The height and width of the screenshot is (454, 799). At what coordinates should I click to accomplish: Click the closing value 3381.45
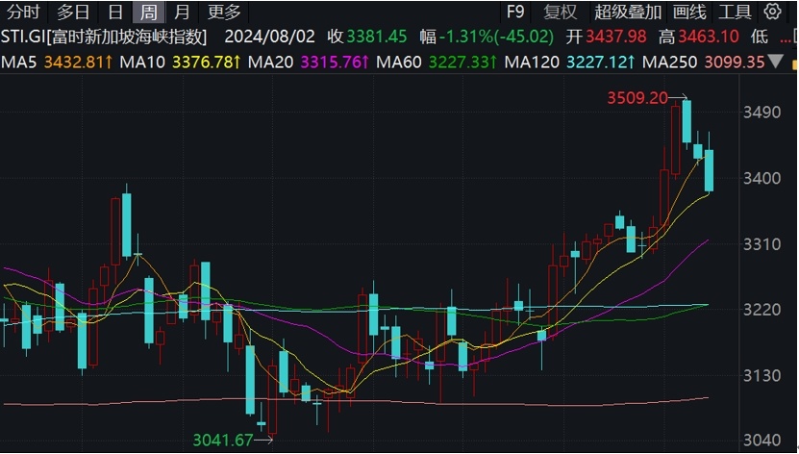pyautogui.click(x=377, y=37)
